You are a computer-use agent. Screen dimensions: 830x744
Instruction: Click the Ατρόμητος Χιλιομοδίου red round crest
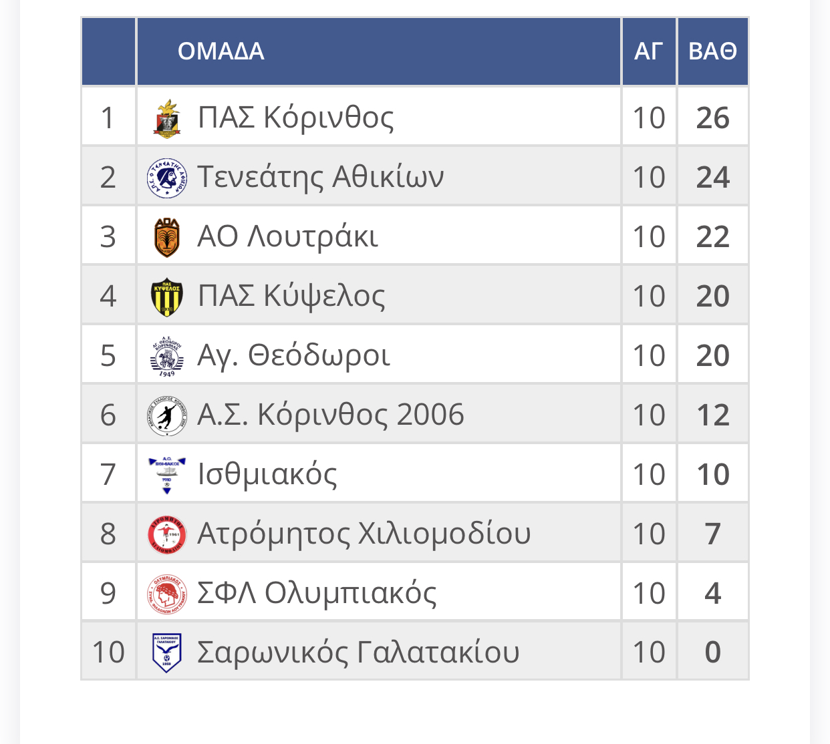167,534
